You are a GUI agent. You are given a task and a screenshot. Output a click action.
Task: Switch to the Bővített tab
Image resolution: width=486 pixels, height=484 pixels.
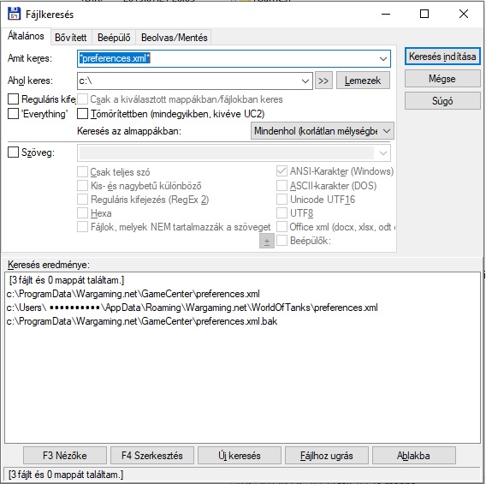click(x=71, y=38)
